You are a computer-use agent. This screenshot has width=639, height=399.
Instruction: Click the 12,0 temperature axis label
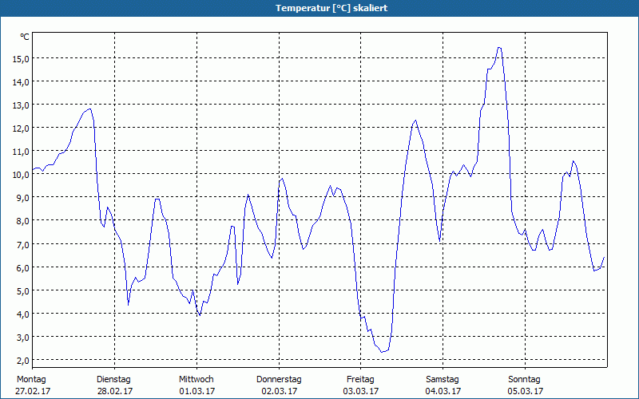[x=20, y=128]
